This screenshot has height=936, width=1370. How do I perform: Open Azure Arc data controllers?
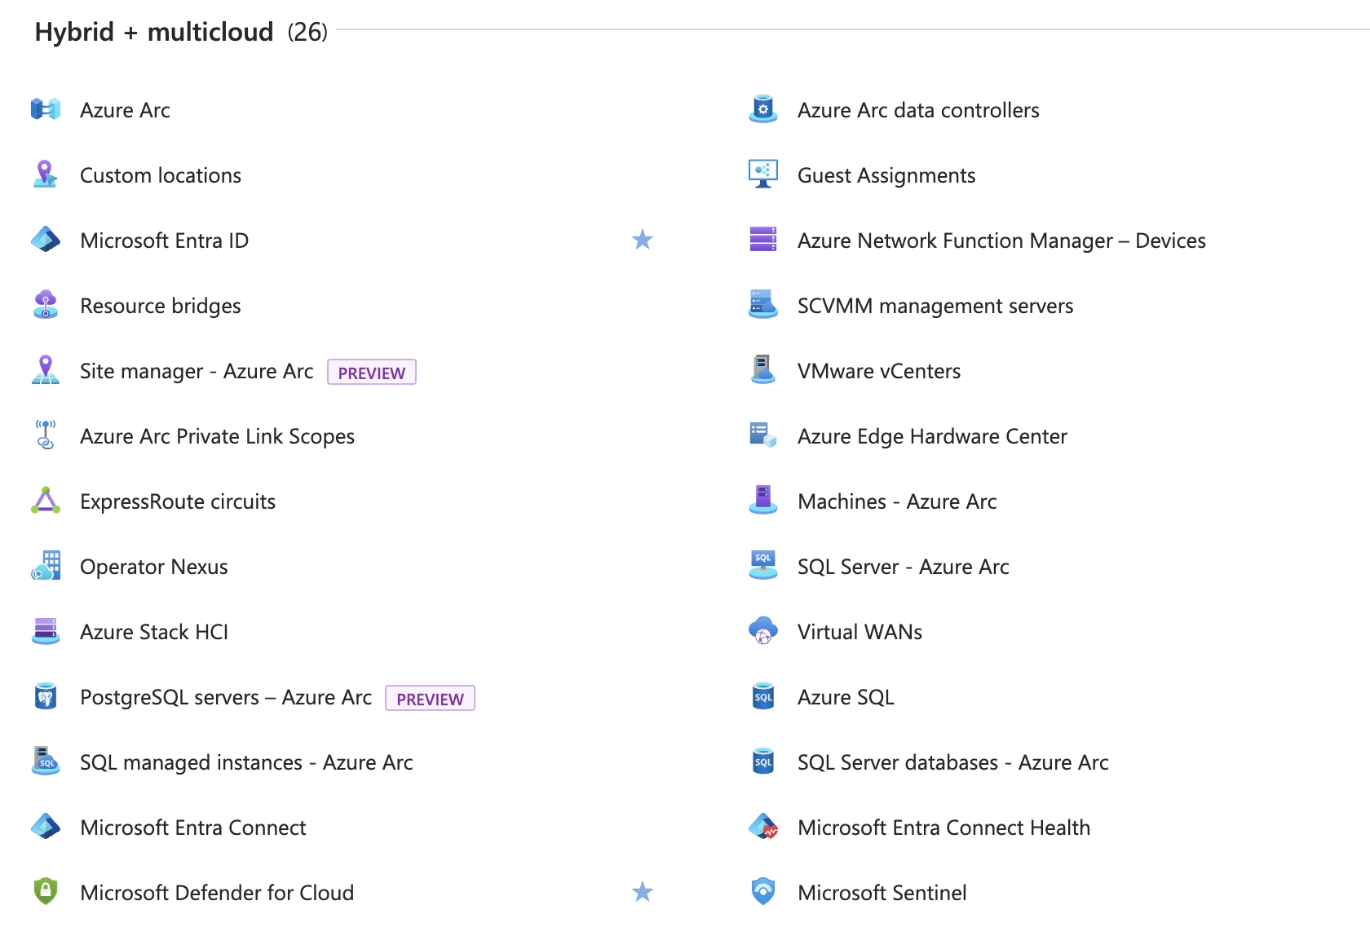[x=918, y=110]
